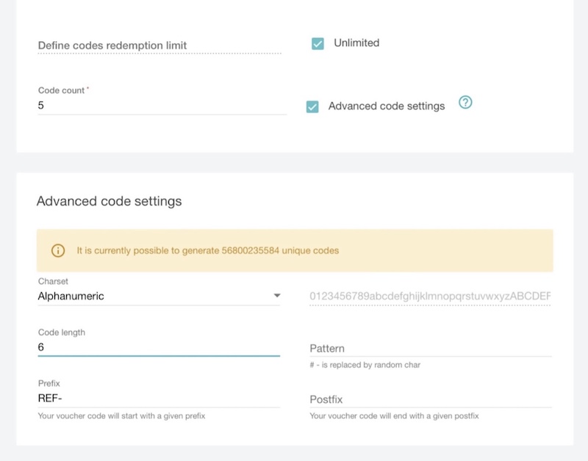Open the Charset dropdown arrow
The height and width of the screenshot is (461, 588).
point(277,296)
